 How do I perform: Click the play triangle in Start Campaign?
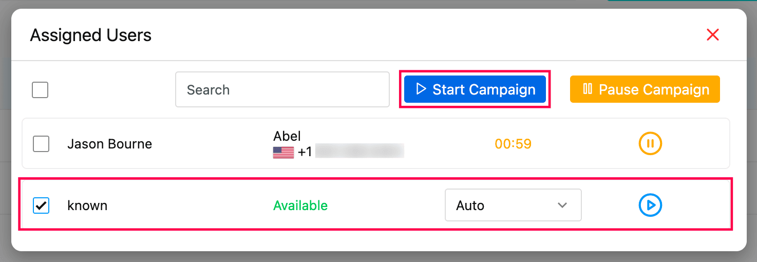click(x=421, y=89)
